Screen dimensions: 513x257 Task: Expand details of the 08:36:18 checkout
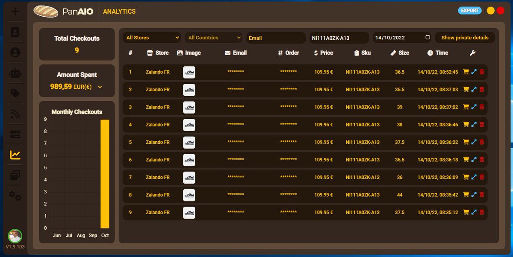tap(474, 160)
